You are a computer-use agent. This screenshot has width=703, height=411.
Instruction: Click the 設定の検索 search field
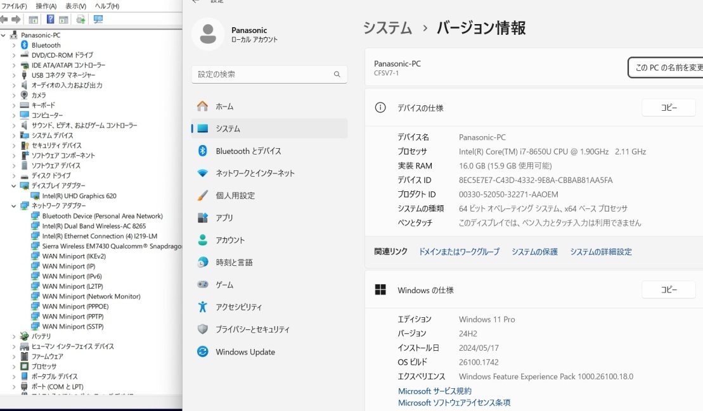tap(269, 74)
